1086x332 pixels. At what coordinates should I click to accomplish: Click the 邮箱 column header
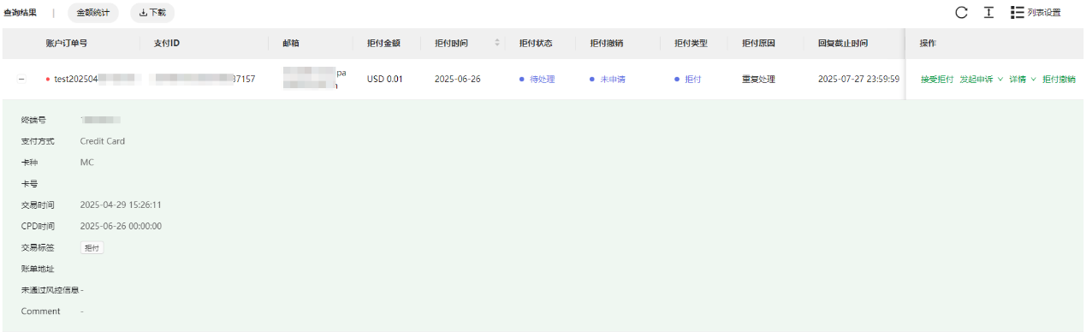coord(290,43)
